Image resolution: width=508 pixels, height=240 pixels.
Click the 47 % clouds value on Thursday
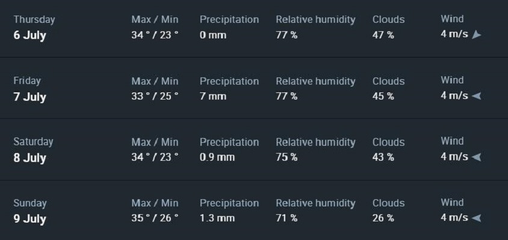[383, 35]
